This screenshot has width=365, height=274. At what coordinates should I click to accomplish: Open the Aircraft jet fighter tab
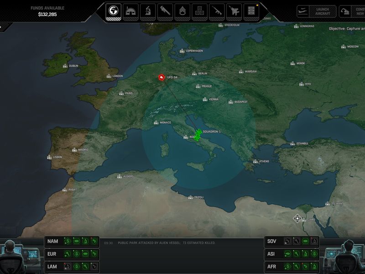[234, 11]
